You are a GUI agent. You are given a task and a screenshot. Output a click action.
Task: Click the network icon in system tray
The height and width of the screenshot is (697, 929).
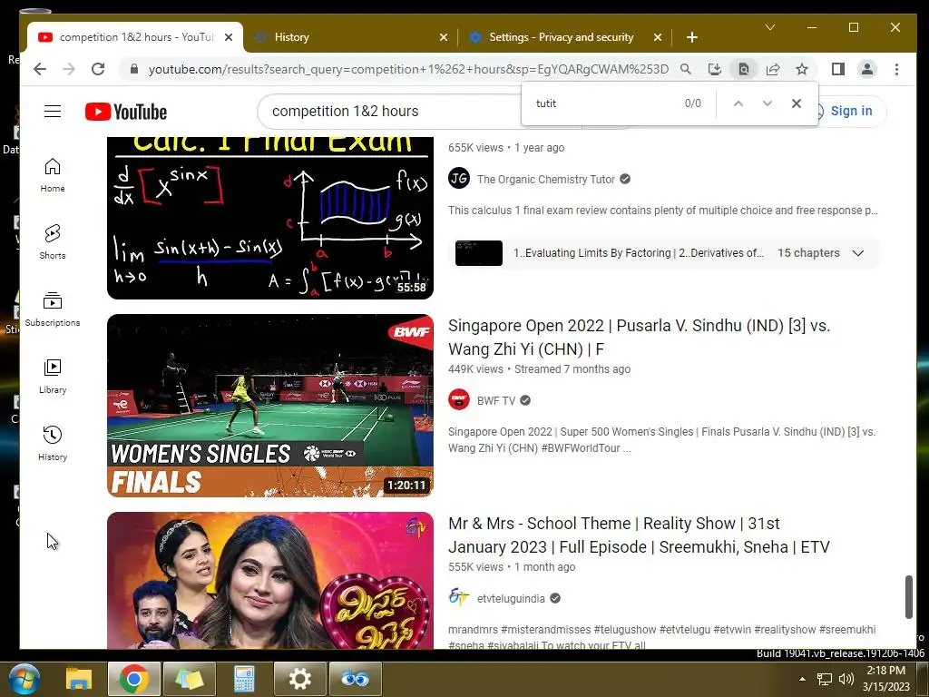(824, 679)
